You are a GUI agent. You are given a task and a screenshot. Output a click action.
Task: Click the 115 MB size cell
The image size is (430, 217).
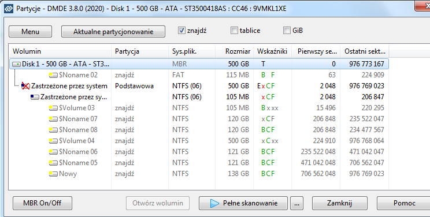coord(238,75)
